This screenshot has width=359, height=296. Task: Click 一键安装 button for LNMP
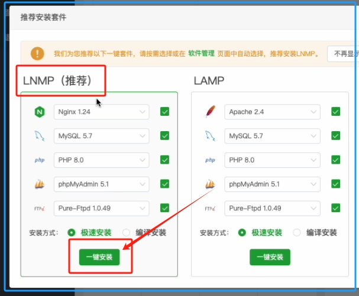99,257
